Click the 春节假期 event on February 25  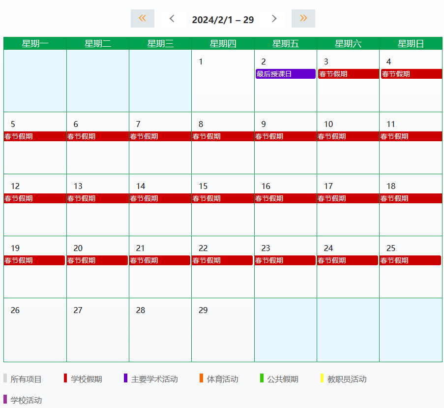coord(410,260)
